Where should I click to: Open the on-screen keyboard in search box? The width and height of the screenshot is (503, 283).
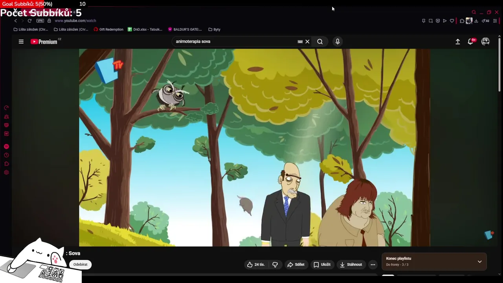300,42
